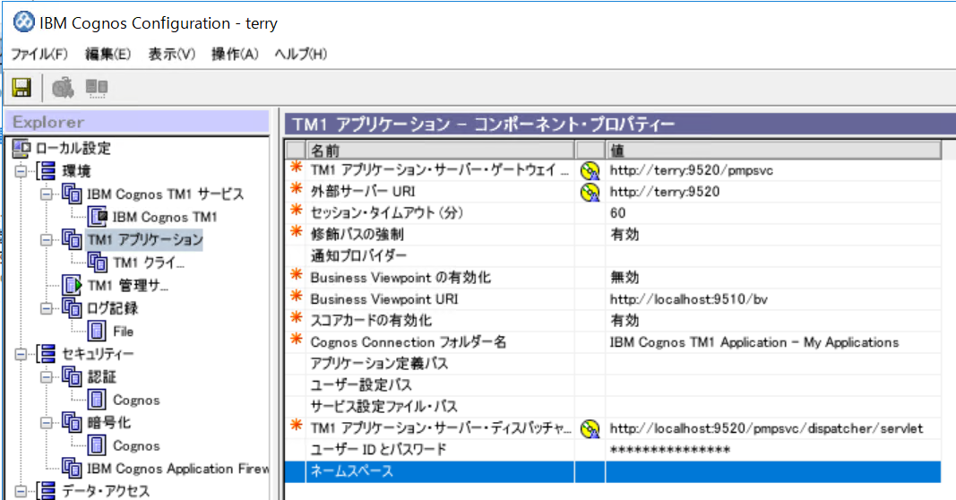Image resolution: width=956 pixels, height=500 pixels.
Task: Select the ローカル設定 root tree item
Action: pyautogui.click(x=73, y=148)
